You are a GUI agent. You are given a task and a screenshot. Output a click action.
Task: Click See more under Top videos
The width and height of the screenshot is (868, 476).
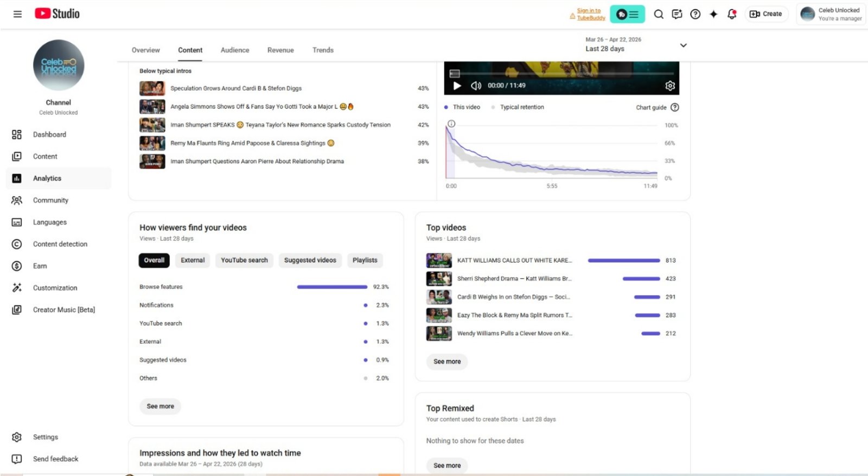click(x=447, y=362)
